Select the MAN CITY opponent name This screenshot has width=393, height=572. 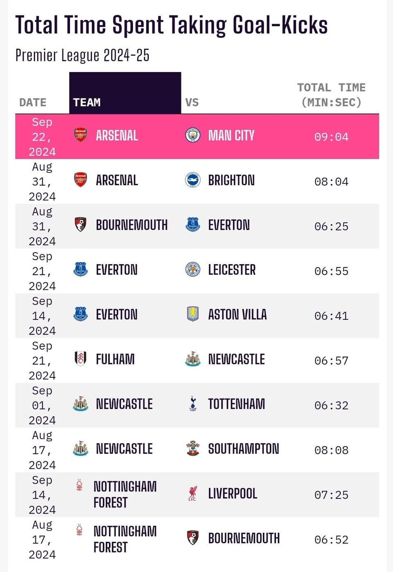[x=231, y=135]
